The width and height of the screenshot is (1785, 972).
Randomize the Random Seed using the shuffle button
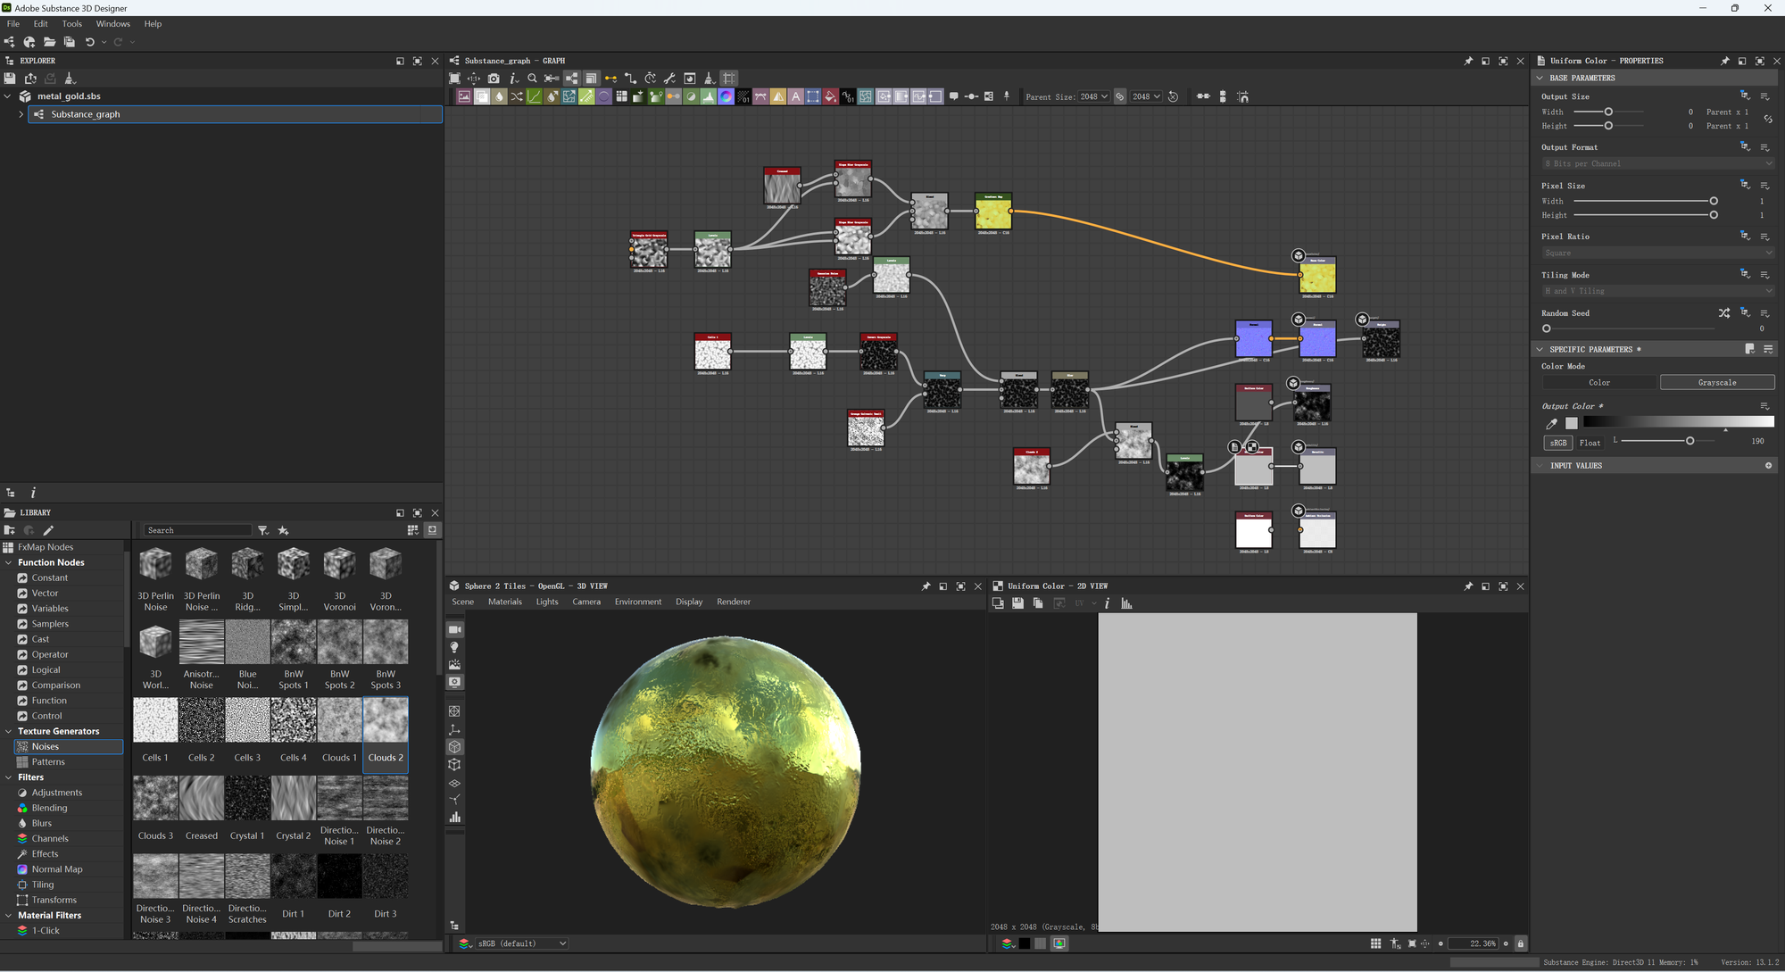pos(1724,312)
